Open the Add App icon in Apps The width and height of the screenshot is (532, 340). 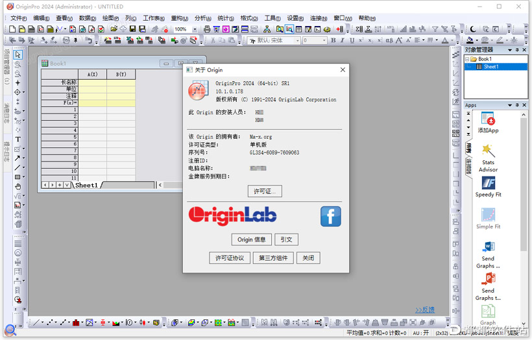[488, 123]
